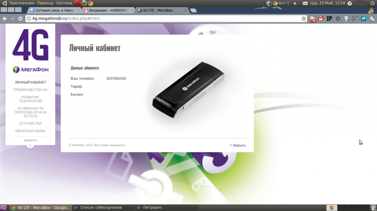
Task: Open the Система menu
Action: 64,3
